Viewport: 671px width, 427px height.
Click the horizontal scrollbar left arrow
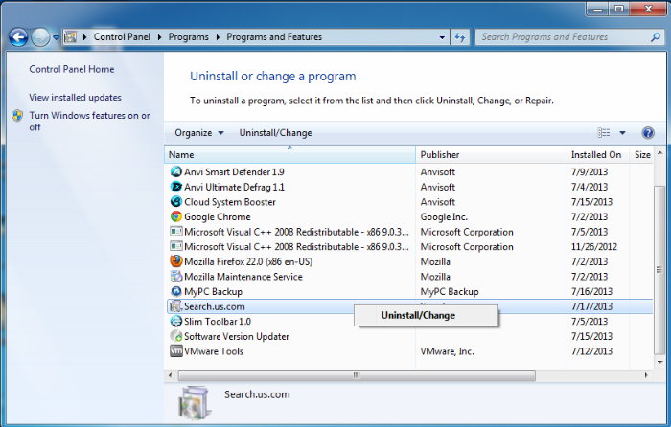[x=171, y=375]
